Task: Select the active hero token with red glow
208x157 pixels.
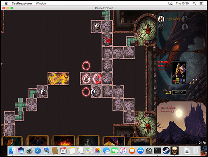Action: click(86, 79)
